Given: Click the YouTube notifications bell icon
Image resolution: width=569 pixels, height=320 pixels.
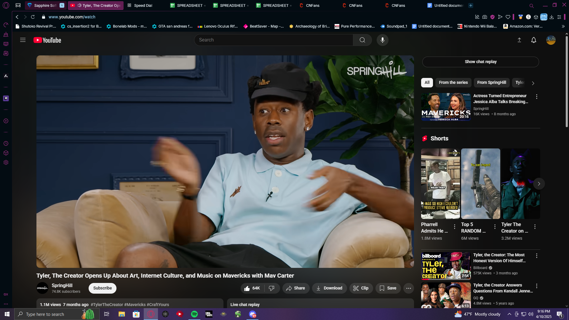Looking at the screenshot, I should (x=533, y=40).
